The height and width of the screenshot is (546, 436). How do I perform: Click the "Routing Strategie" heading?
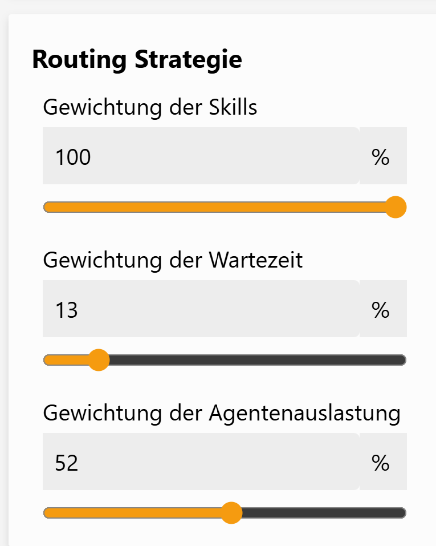[x=137, y=60]
